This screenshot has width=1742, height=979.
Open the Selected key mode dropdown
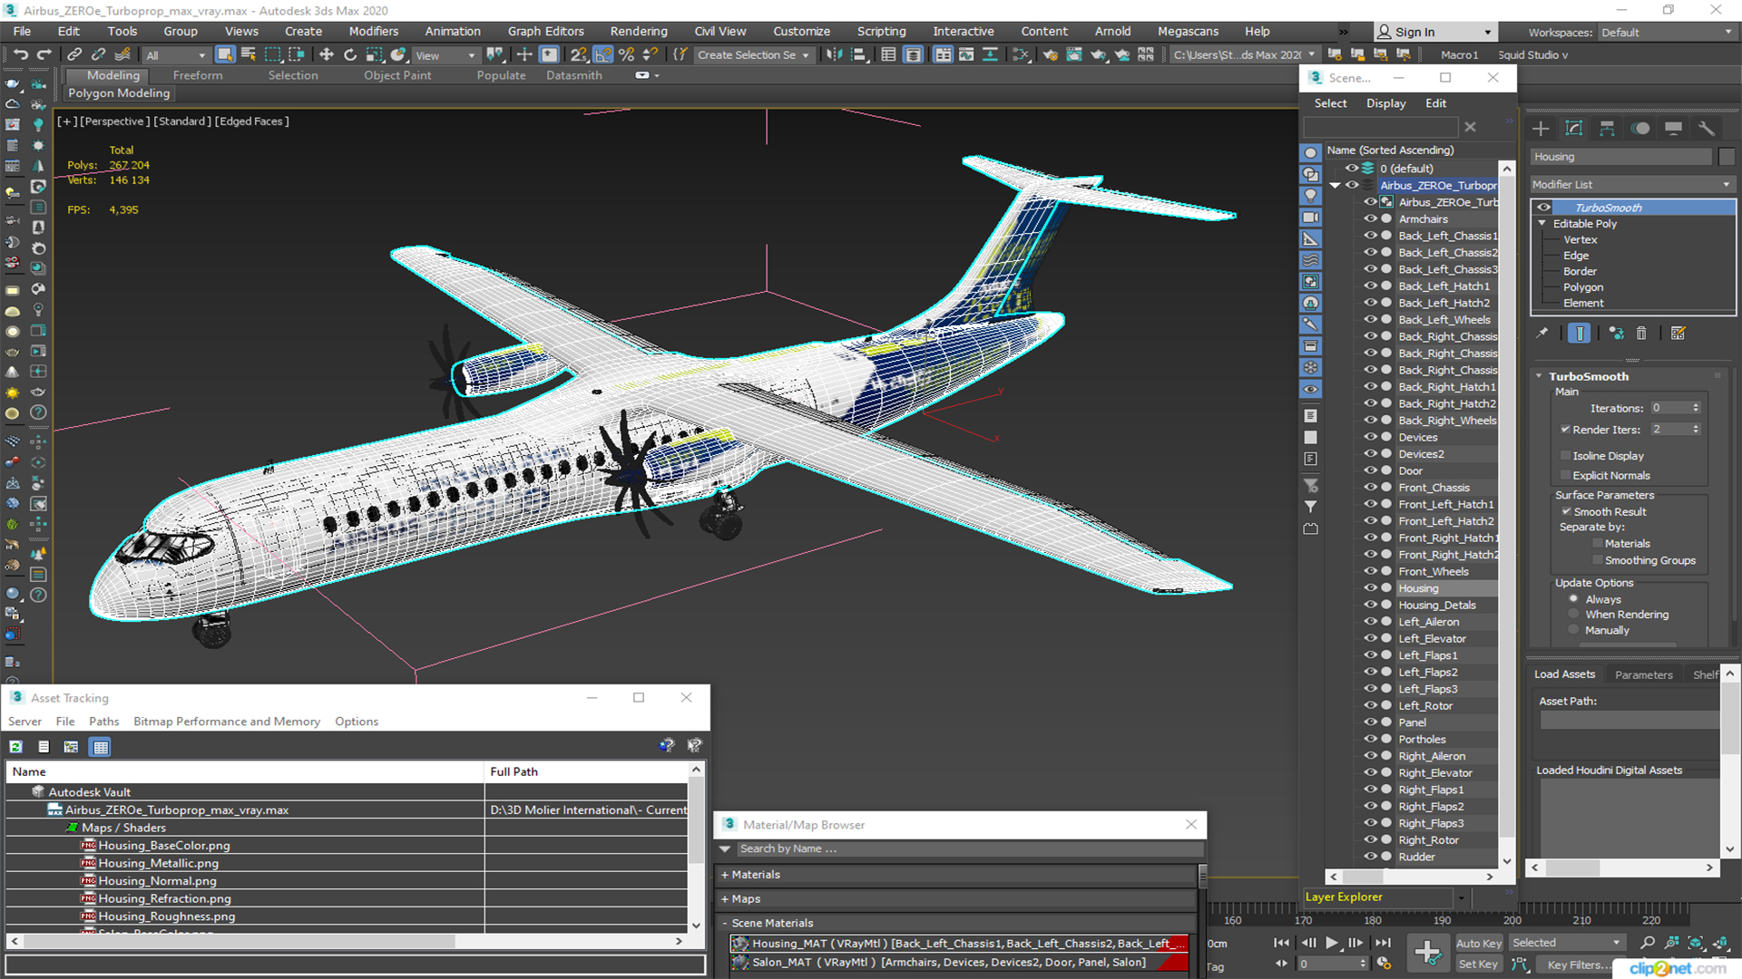coord(1567,943)
